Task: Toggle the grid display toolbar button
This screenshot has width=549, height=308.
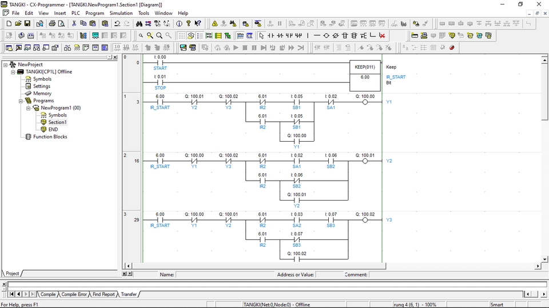Action: (181, 35)
